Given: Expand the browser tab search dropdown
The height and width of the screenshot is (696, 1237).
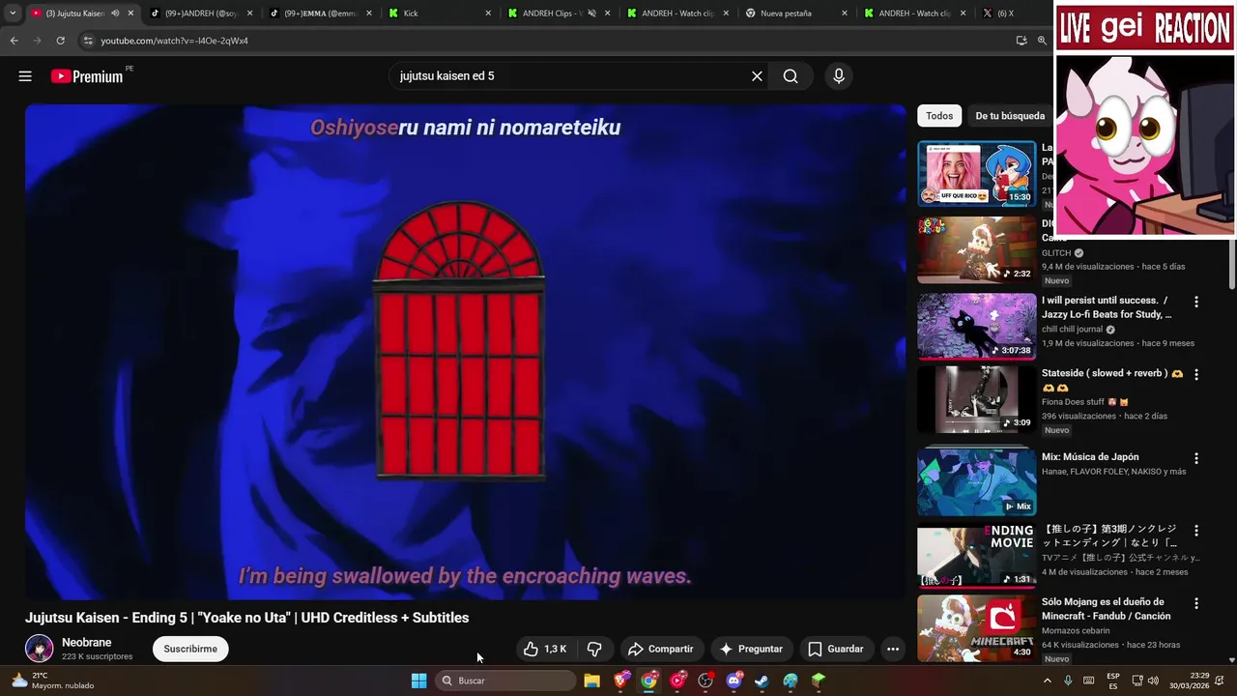Looking at the screenshot, I should (12, 14).
